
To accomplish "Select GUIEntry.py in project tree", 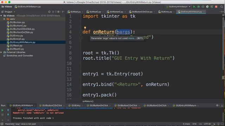I will [16, 36].
